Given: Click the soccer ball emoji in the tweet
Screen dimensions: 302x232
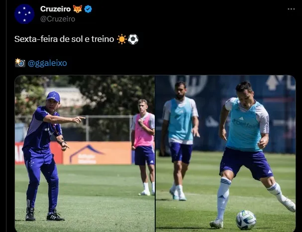Looking at the screenshot, I should tap(133, 39).
